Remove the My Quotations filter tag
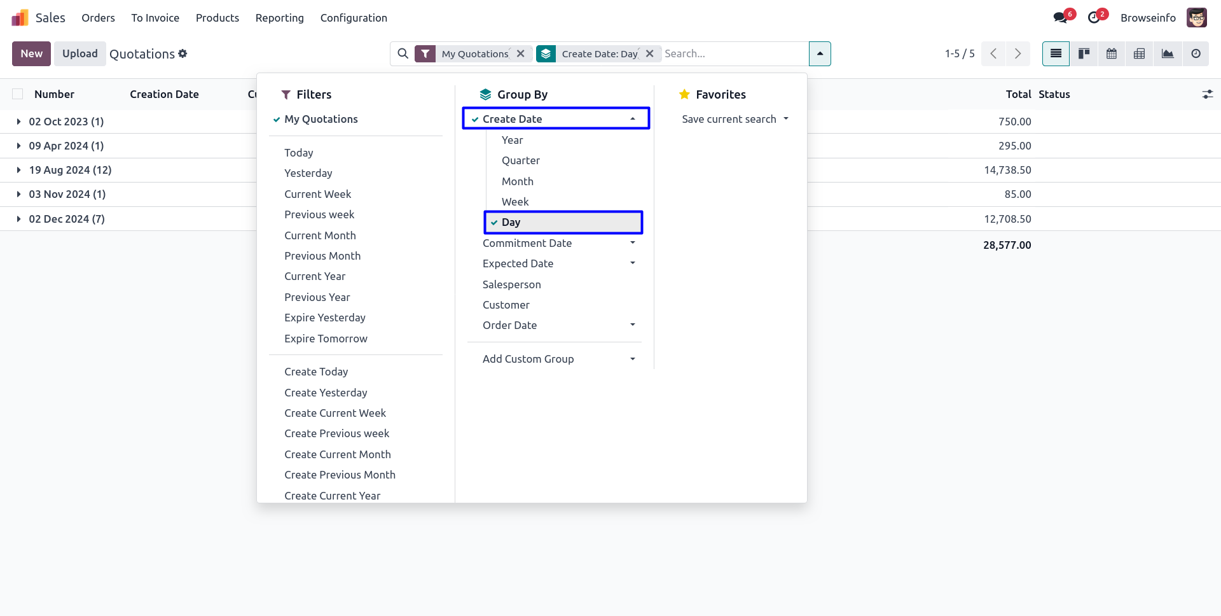1221x616 pixels. [x=521, y=54]
